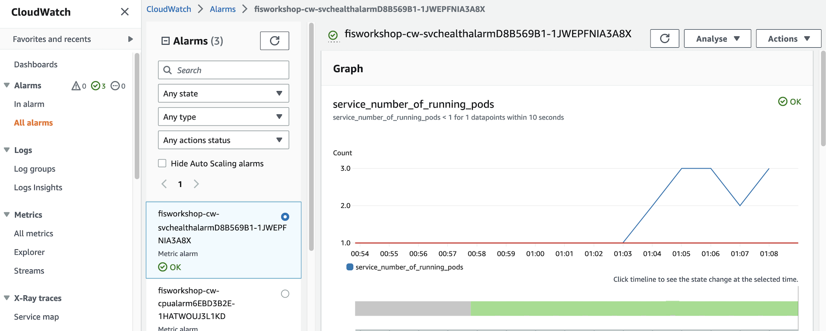Viewport: 826px width, 331px height.
Task: Select page 1 of alarms list
Action: pyautogui.click(x=180, y=184)
